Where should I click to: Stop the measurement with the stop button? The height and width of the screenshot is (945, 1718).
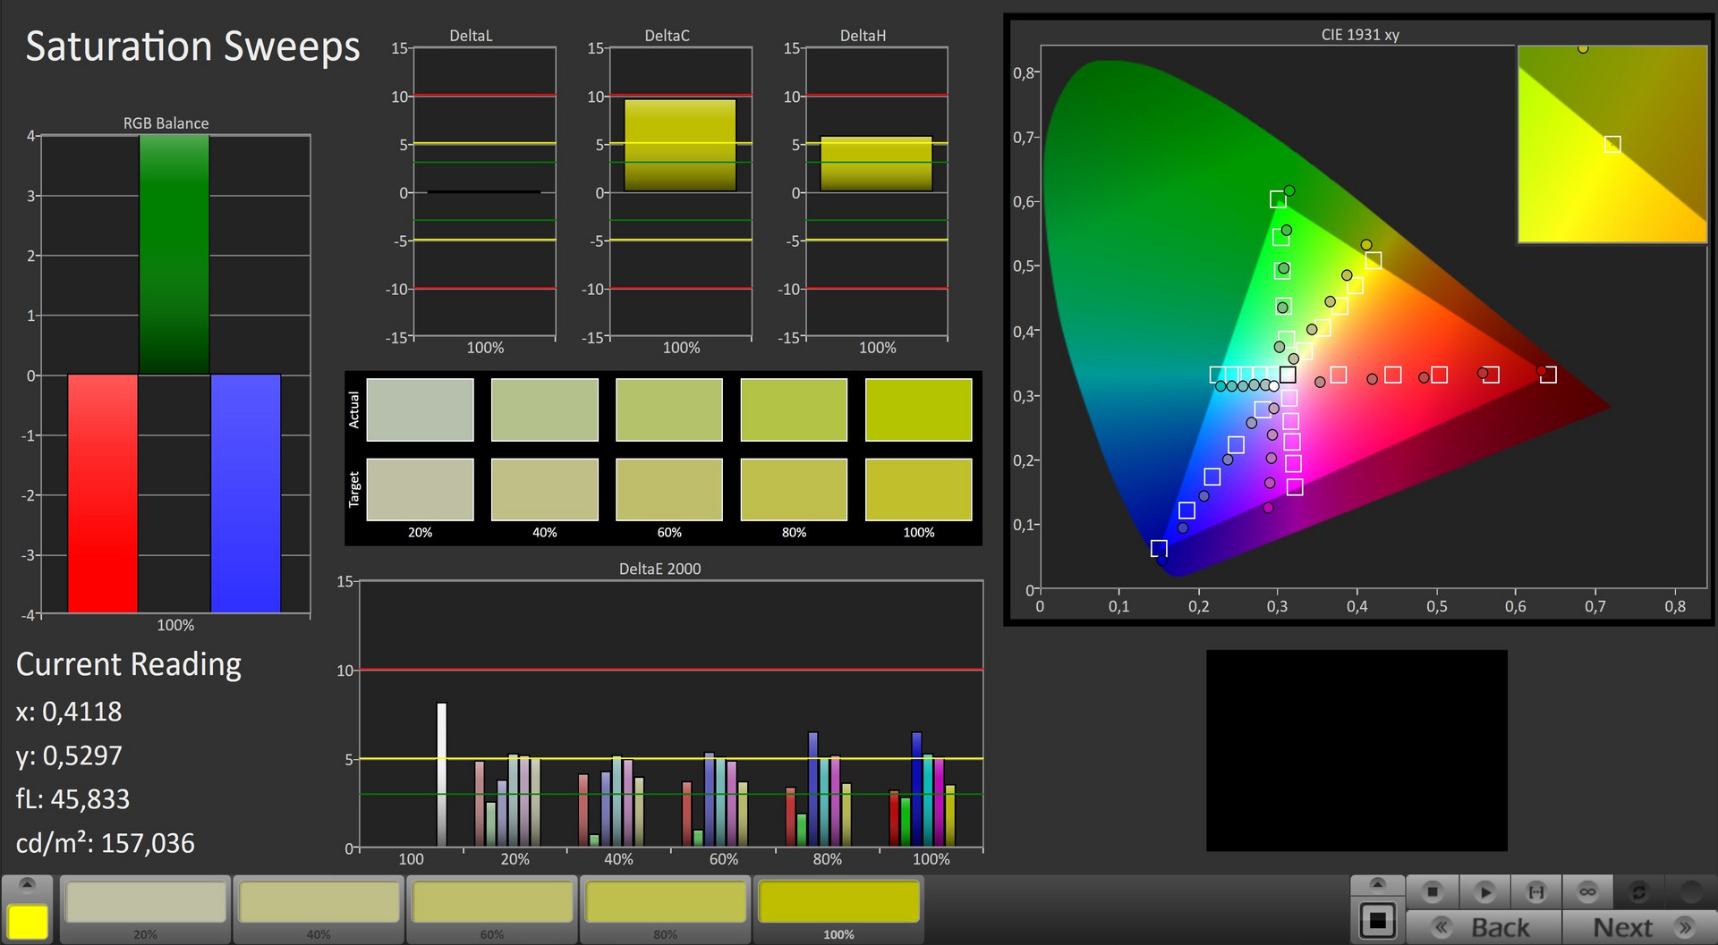[x=1433, y=891]
